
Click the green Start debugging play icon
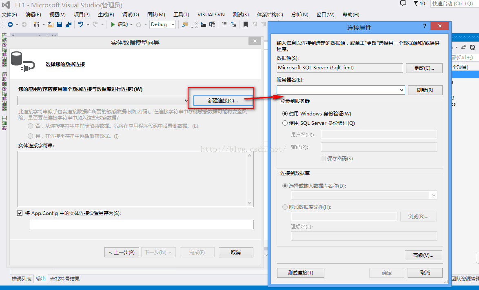point(113,24)
